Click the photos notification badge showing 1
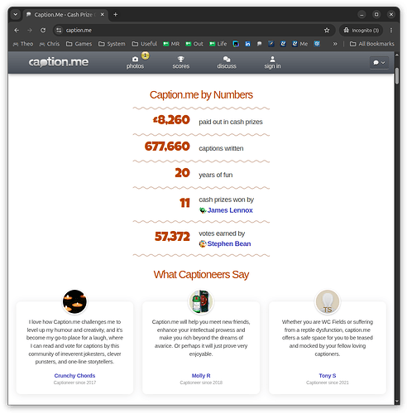The image size is (407, 414). click(x=145, y=55)
